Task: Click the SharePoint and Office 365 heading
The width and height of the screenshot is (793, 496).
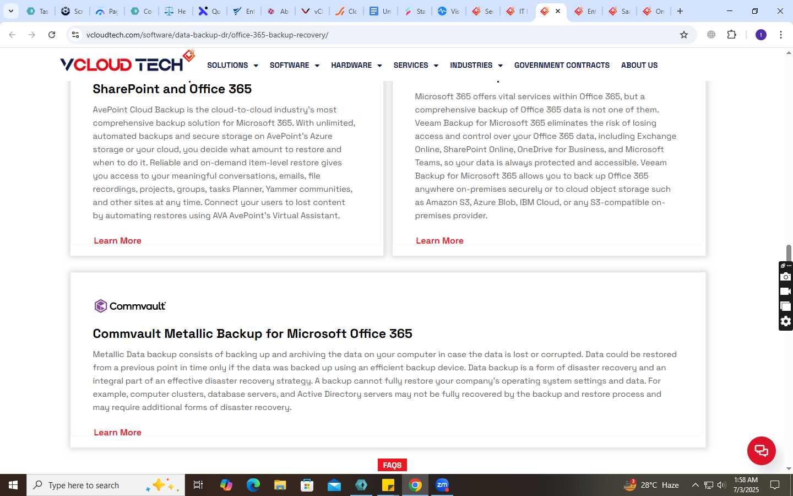Action: [x=172, y=89]
